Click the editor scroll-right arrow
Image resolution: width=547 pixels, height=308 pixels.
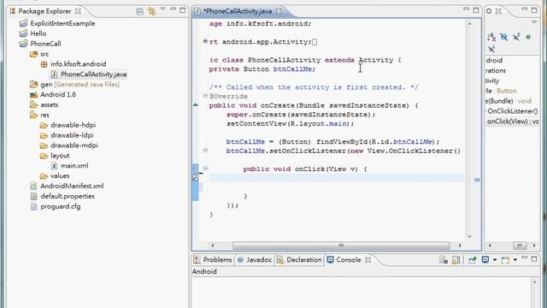460,246
